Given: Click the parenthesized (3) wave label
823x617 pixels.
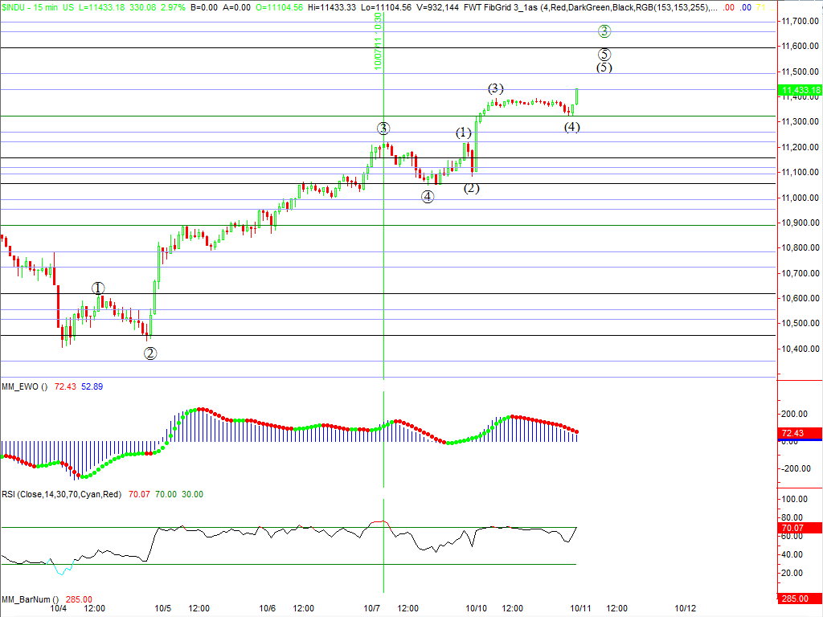Looking at the screenshot, I should [496, 88].
